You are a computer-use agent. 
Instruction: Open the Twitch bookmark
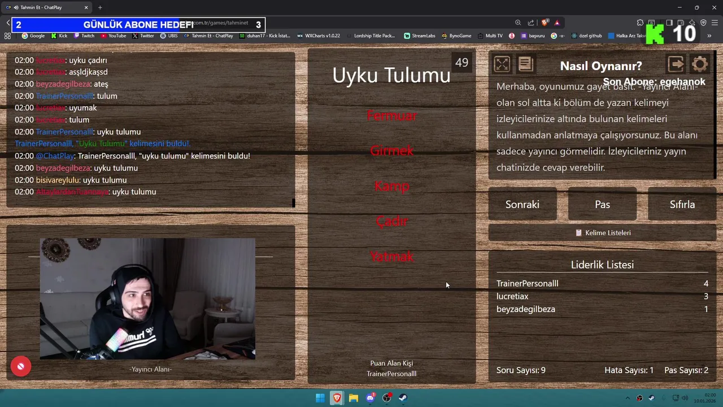[x=84, y=36]
